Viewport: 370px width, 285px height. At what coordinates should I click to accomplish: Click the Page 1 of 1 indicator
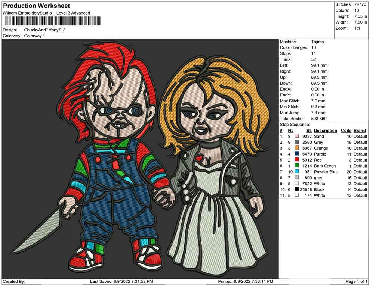click(357, 281)
